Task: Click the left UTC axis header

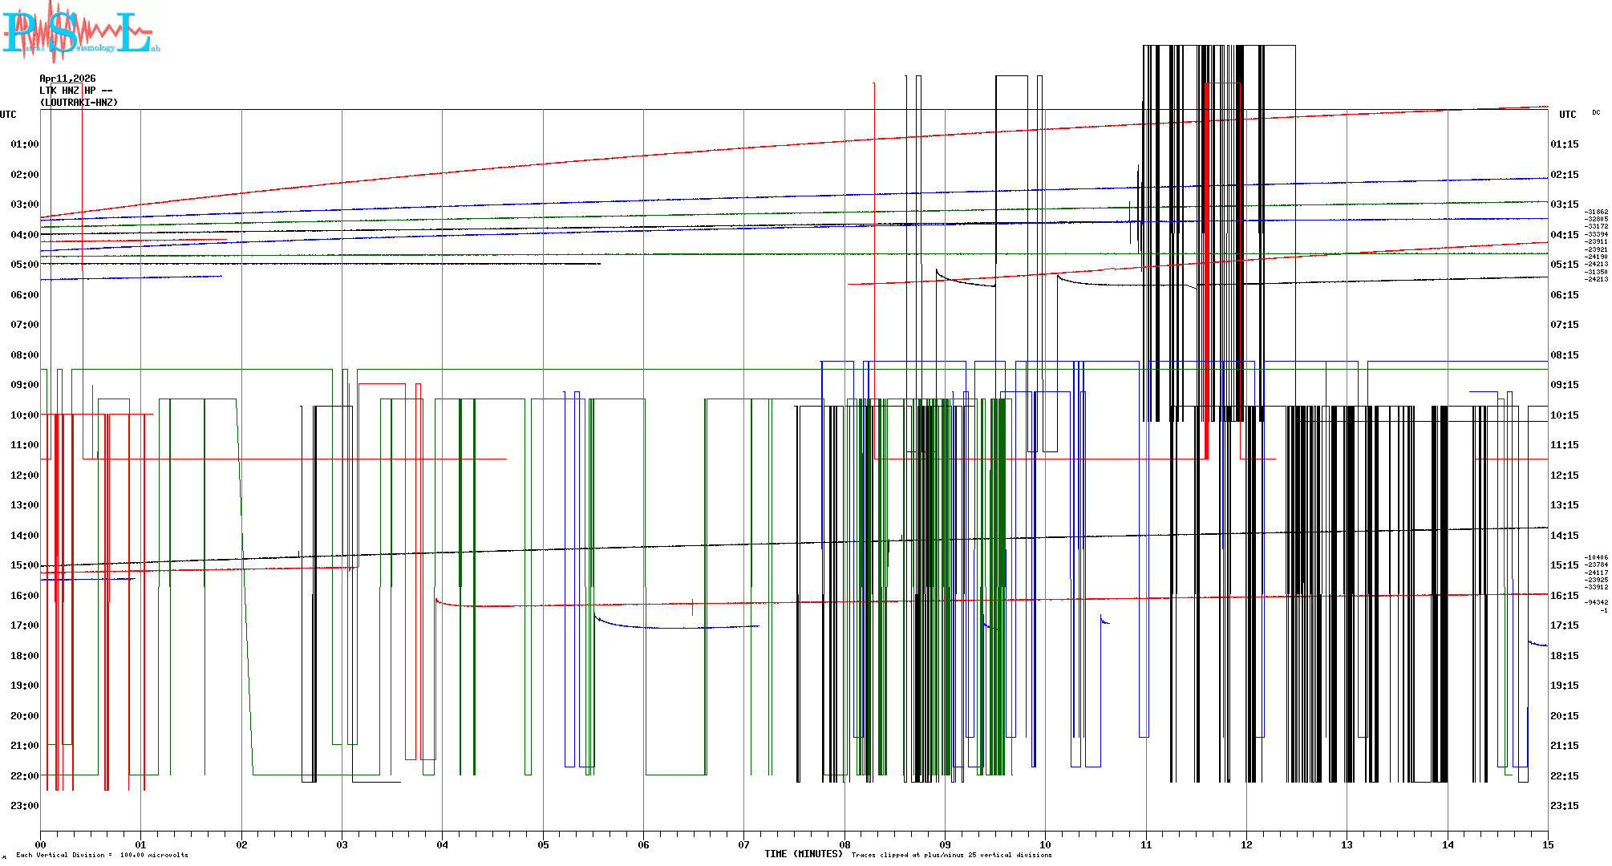Action: click(8, 115)
